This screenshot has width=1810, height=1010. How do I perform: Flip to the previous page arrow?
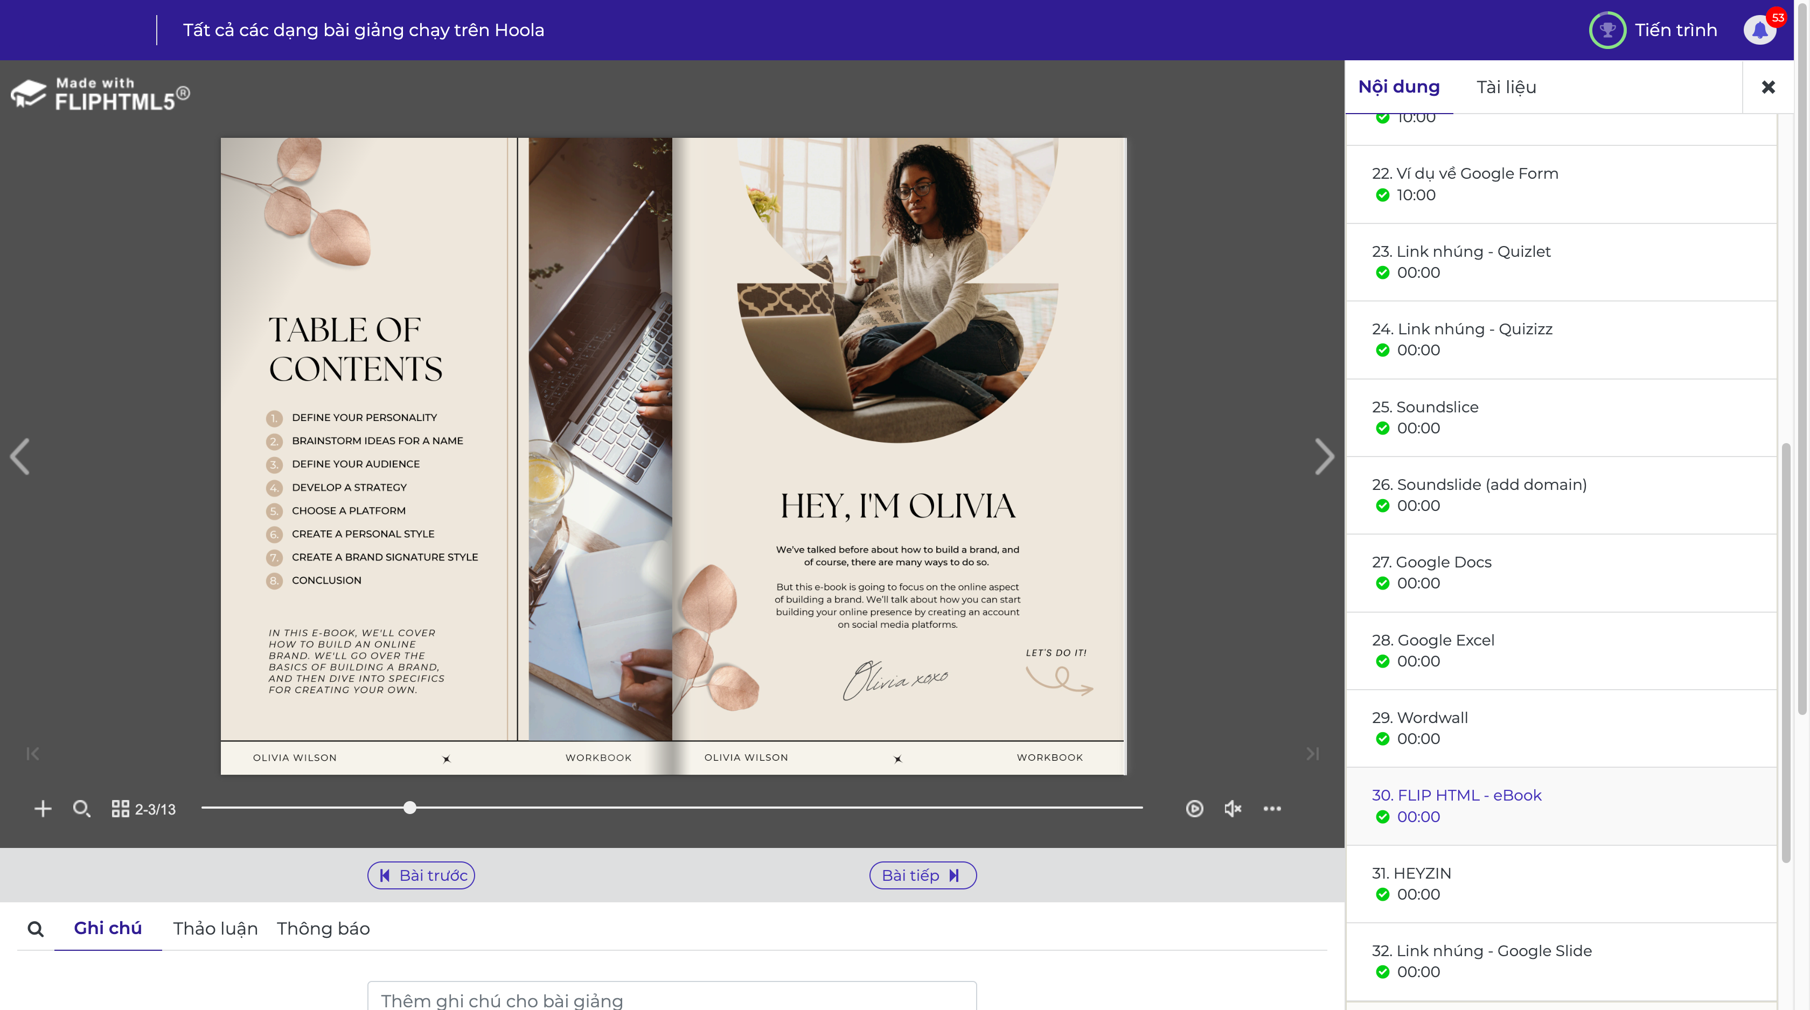[20, 457]
